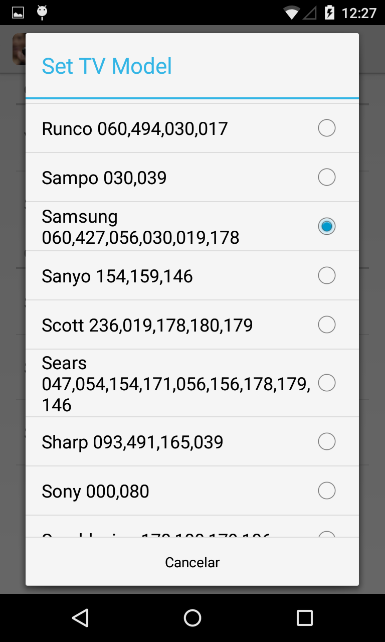The height and width of the screenshot is (642, 385).
Task: Select the partially visible last radio button
Action: [326, 534]
